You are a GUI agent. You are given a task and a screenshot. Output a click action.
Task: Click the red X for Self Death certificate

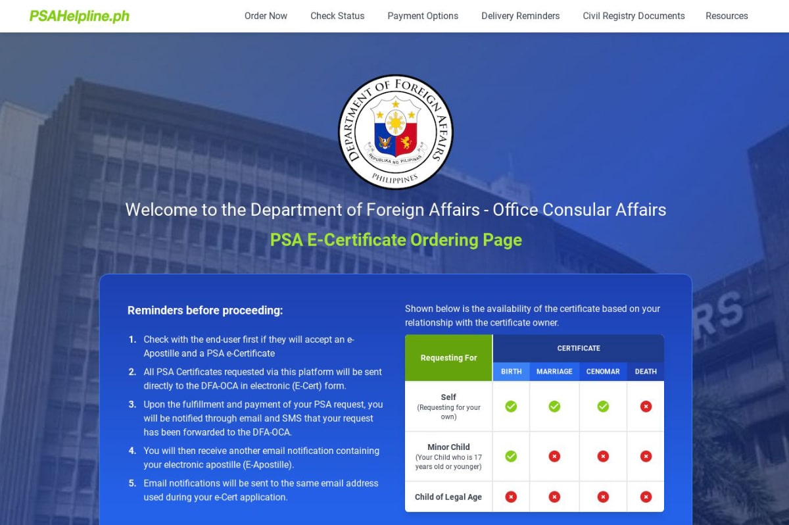tap(645, 407)
